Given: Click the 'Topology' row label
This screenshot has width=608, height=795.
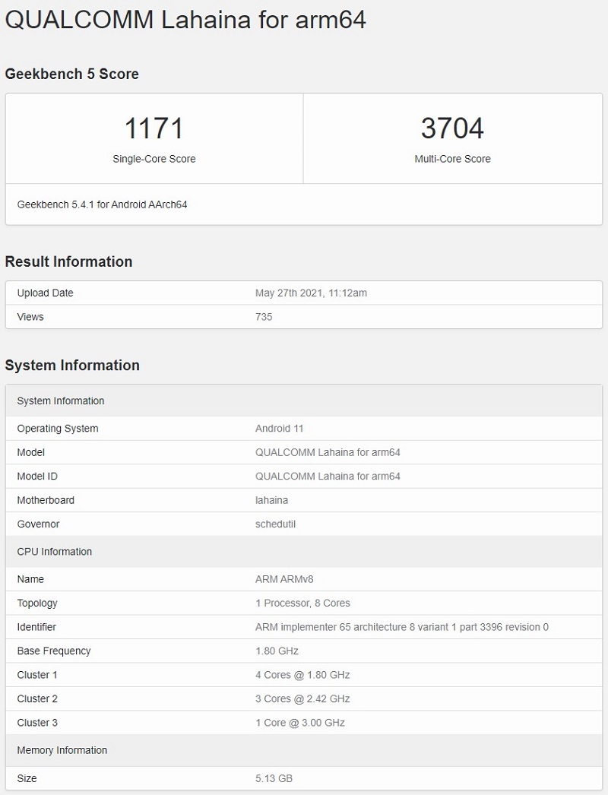Looking at the screenshot, I should click(37, 603).
